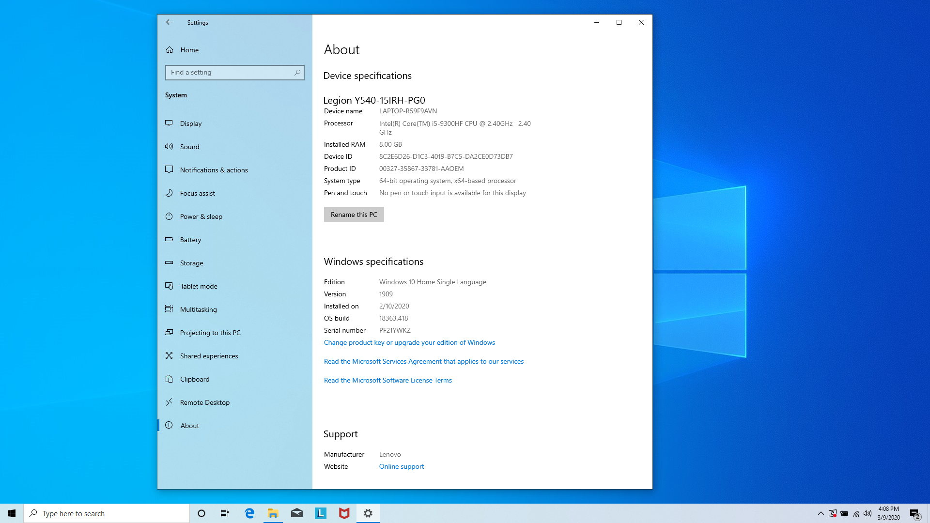
Task: Open Remote Desktop via its icon
Action: coord(169,402)
